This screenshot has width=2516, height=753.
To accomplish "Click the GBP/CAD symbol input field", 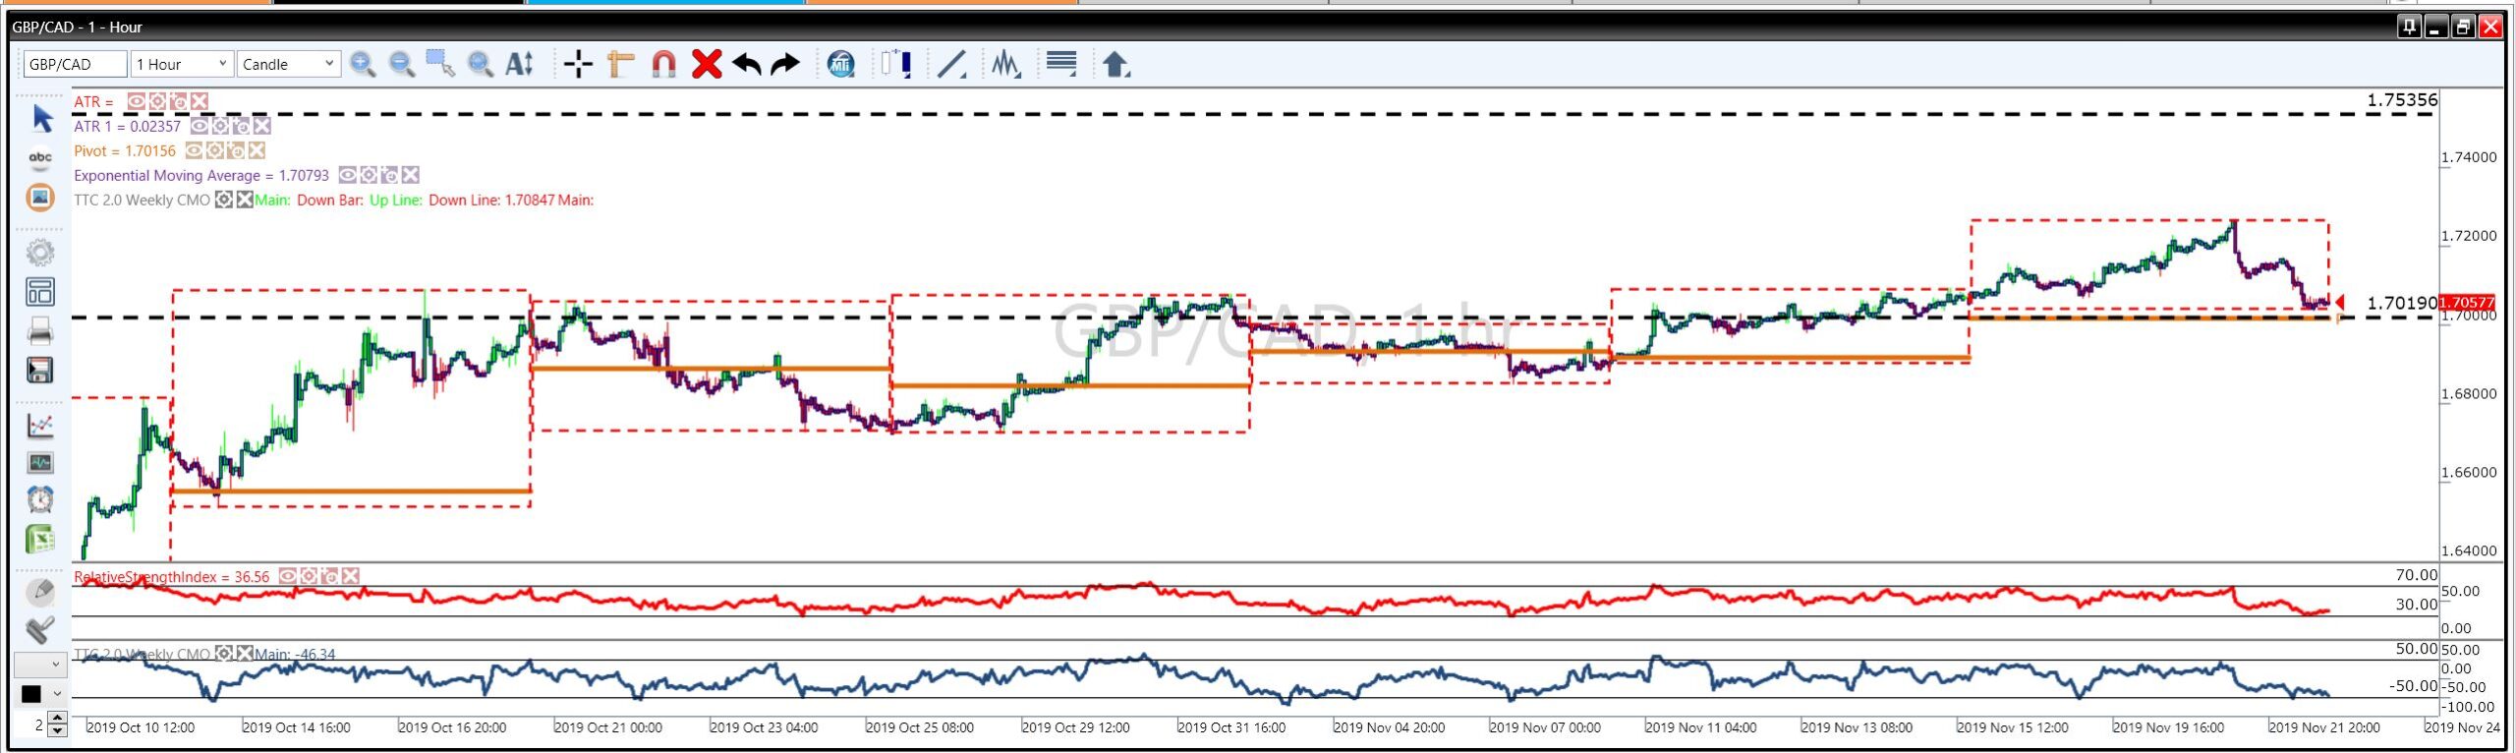I will (x=75, y=64).
